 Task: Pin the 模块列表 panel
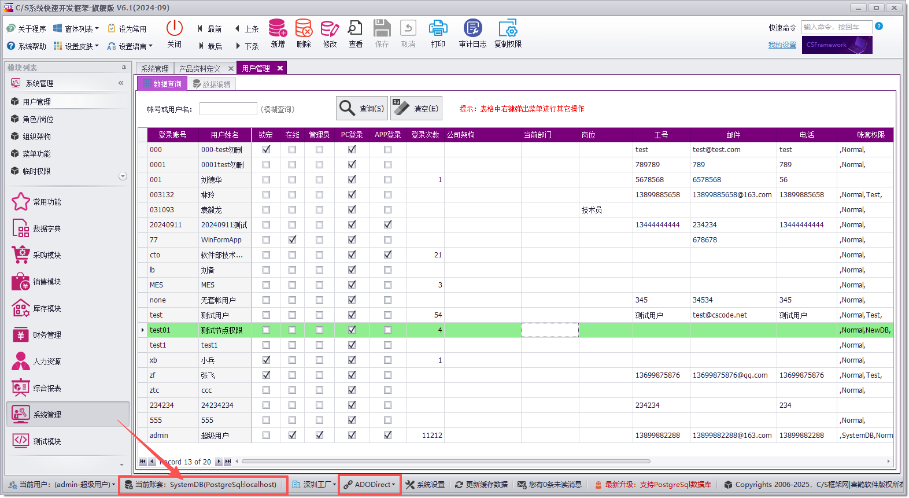coord(124,68)
